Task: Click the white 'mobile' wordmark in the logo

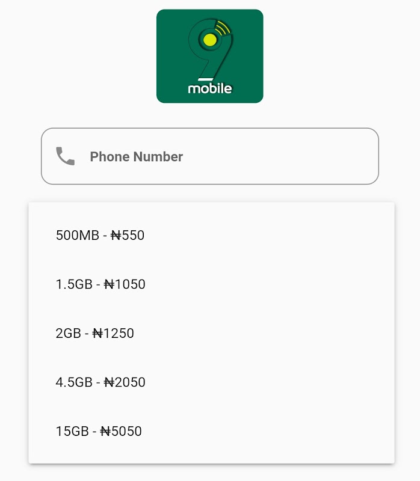Action: click(x=210, y=88)
